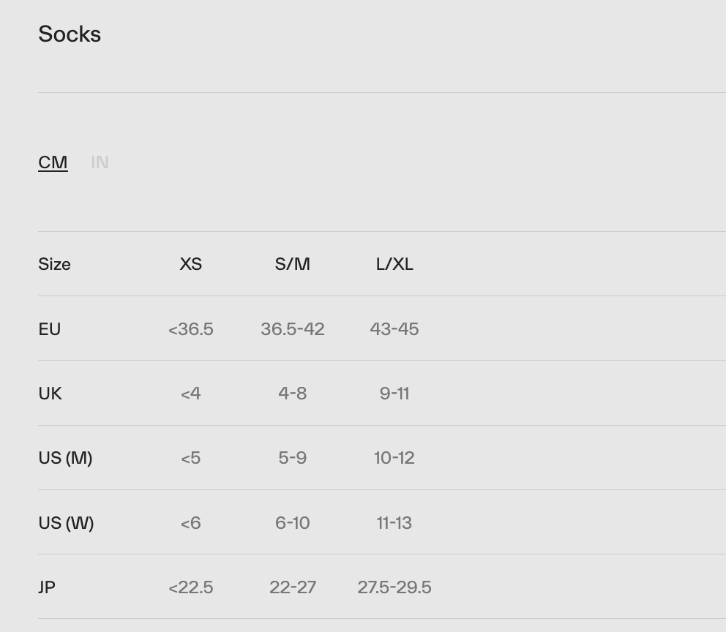726x632 pixels.
Task: Select the EU value 43-45
Action: (394, 329)
